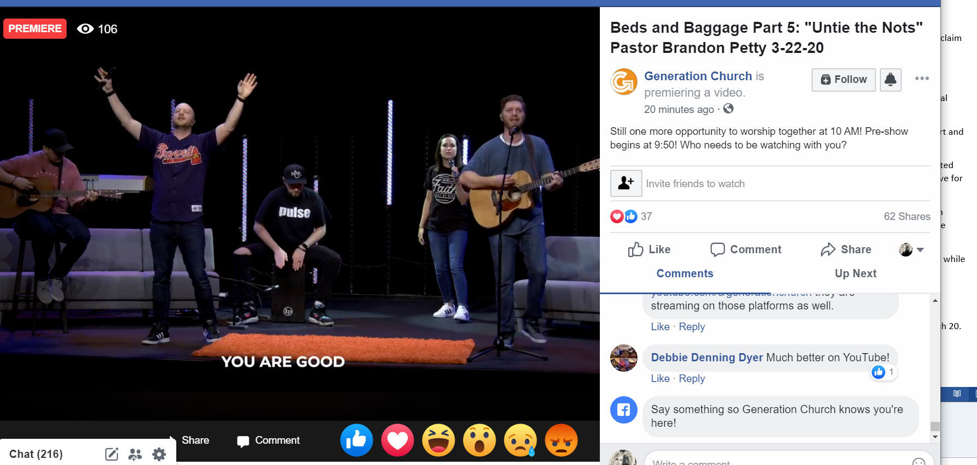
Task: Open Debbie Denning Dyer's profile
Action: coord(707,357)
